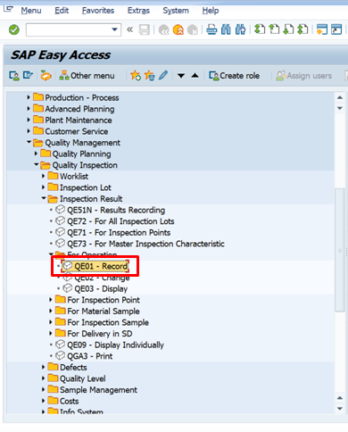Expand the Defects folder
Image resolution: width=348 pixels, height=432 pixels.
tap(44, 367)
